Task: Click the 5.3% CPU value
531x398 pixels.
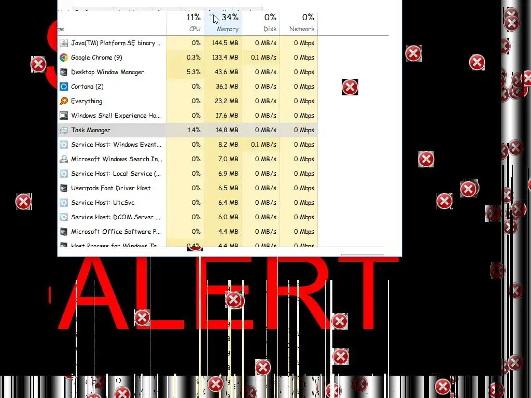Action: click(x=193, y=72)
